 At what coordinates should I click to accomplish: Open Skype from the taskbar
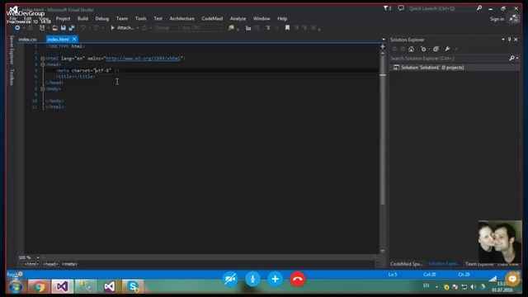tap(133, 286)
